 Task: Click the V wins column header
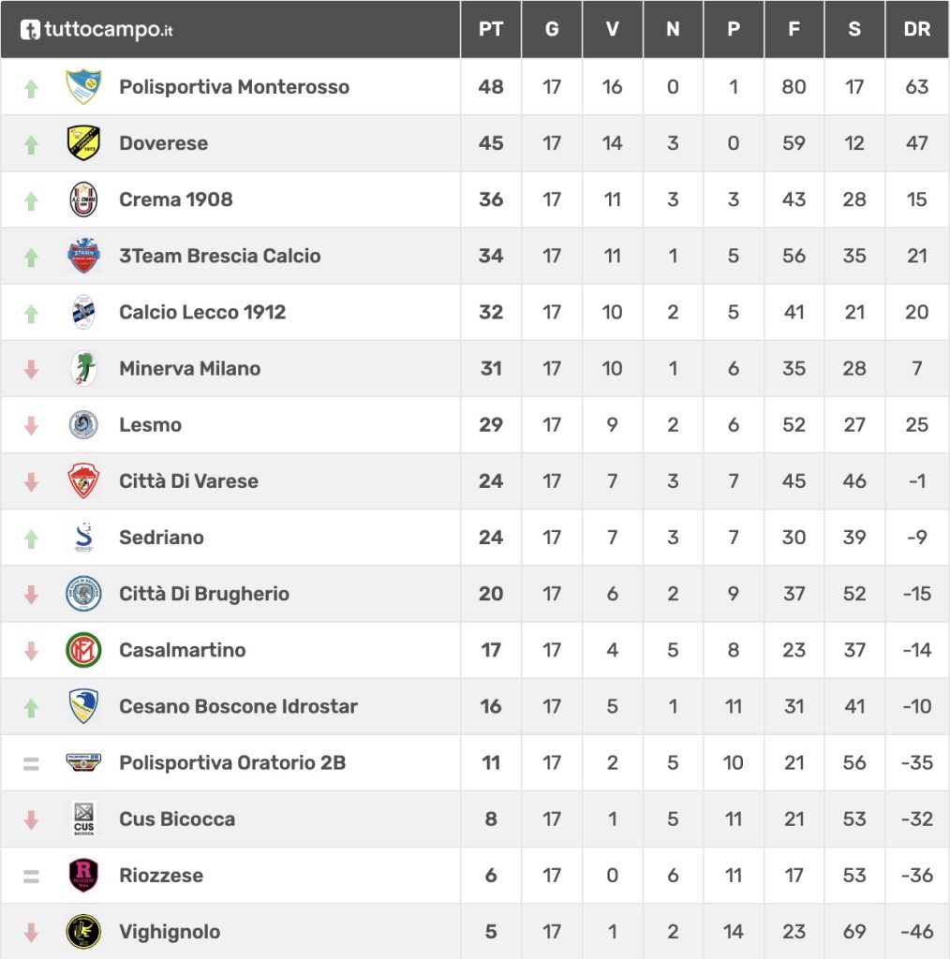[x=612, y=30]
